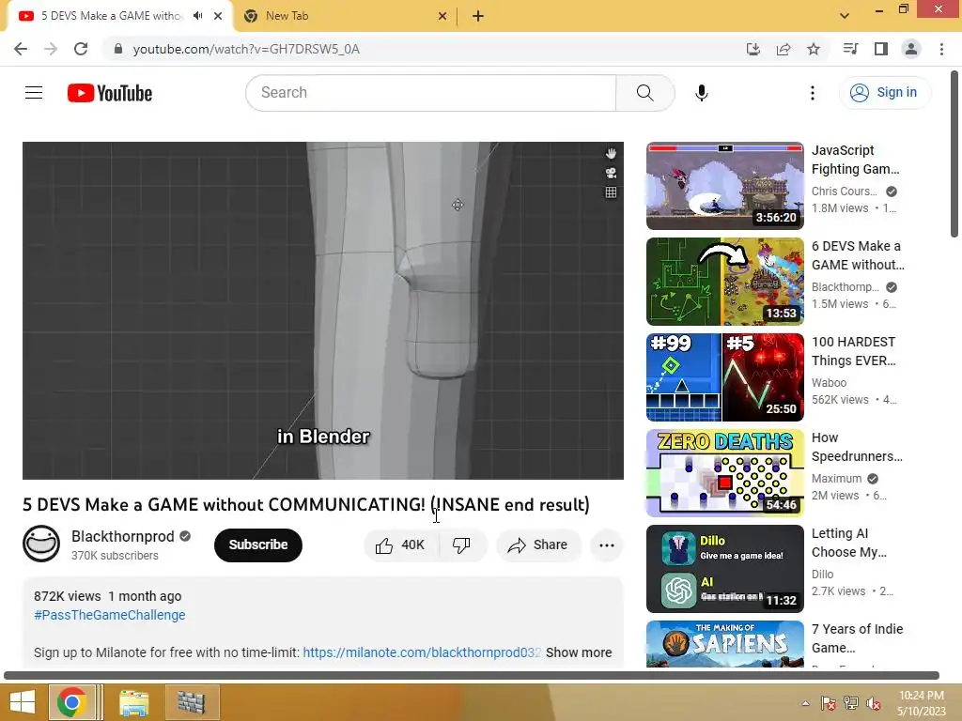The height and width of the screenshot is (721, 962).
Task: Expand description with Show more
Action: tap(579, 652)
